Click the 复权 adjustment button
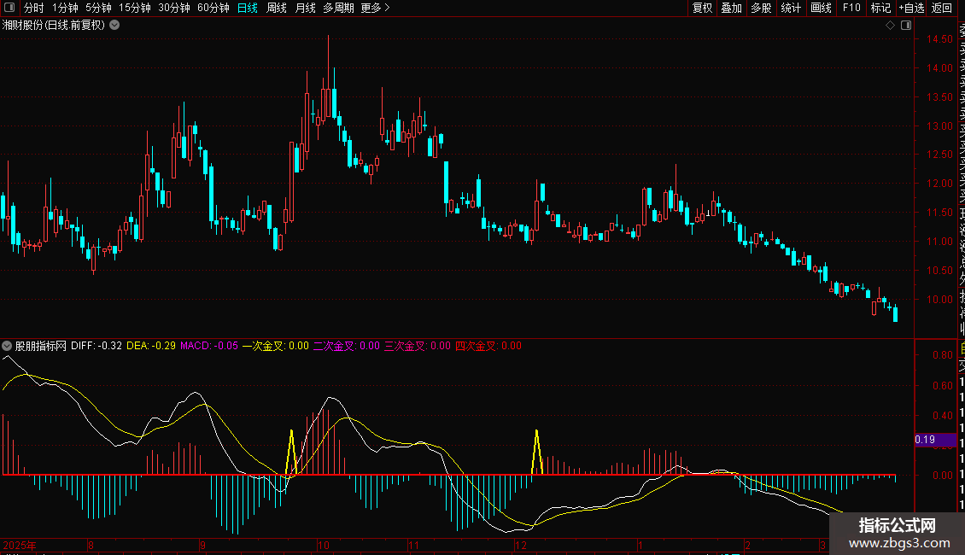Screen dimensions: 965x555 pyautogui.click(x=702, y=8)
